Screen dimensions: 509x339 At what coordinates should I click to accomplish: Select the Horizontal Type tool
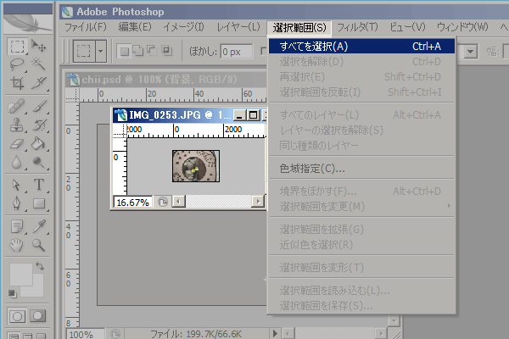[x=39, y=185]
